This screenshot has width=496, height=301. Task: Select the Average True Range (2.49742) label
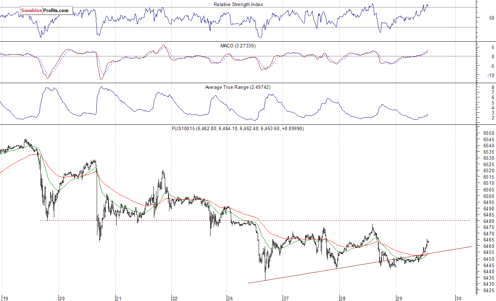point(238,87)
